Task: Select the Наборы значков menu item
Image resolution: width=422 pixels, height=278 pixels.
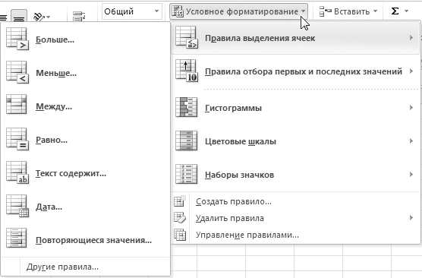Action: coord(295,175)
